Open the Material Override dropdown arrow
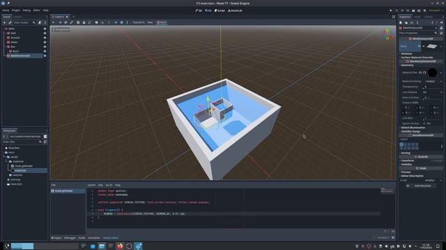The height and width of the screenshot is (250, 446). (x=441, y=72)
